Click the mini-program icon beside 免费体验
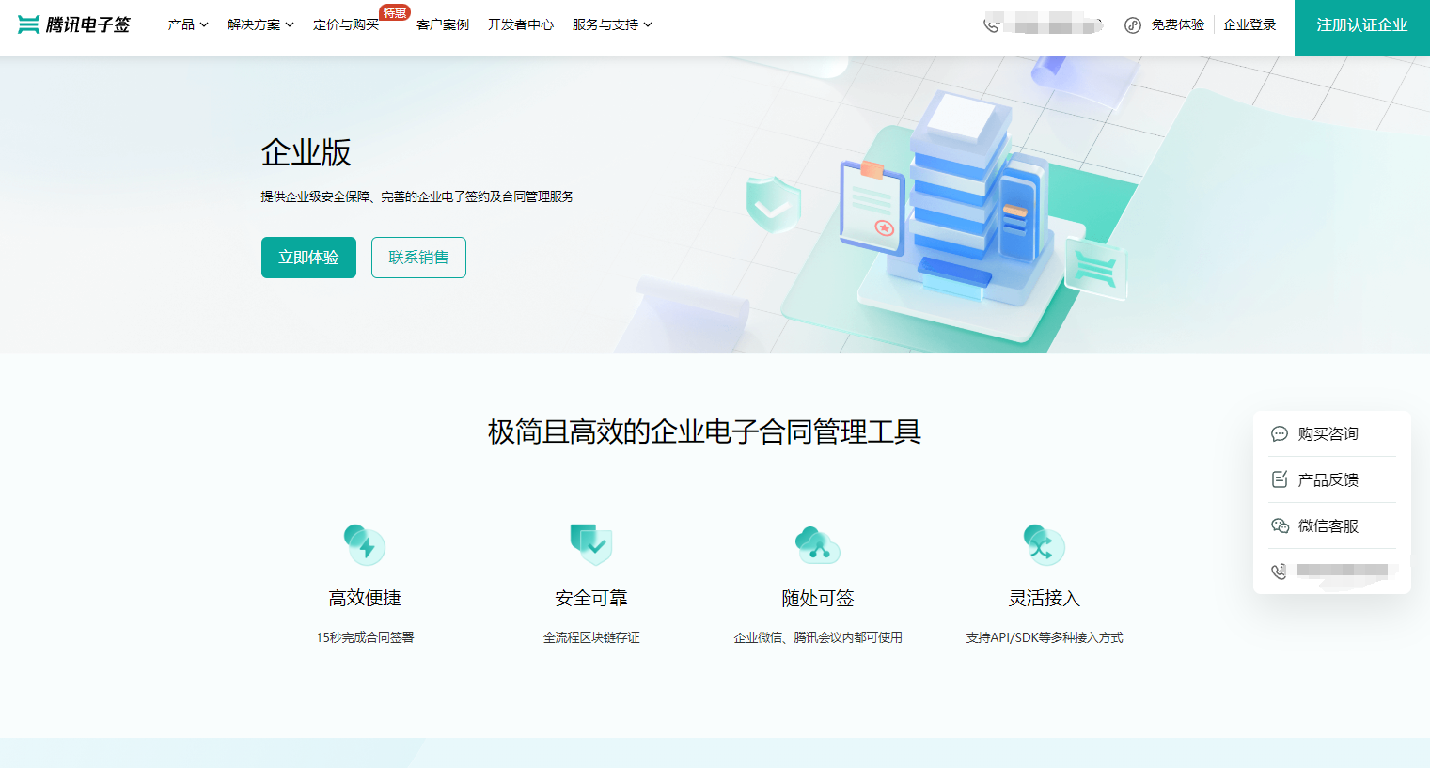Screen dimensions: 1430x768 coord(1133,25)
